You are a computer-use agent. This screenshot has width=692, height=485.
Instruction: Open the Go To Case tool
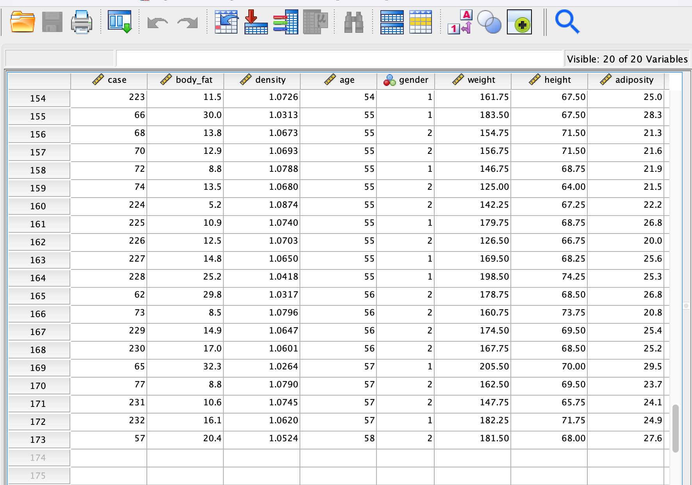(x=226, y=23)
